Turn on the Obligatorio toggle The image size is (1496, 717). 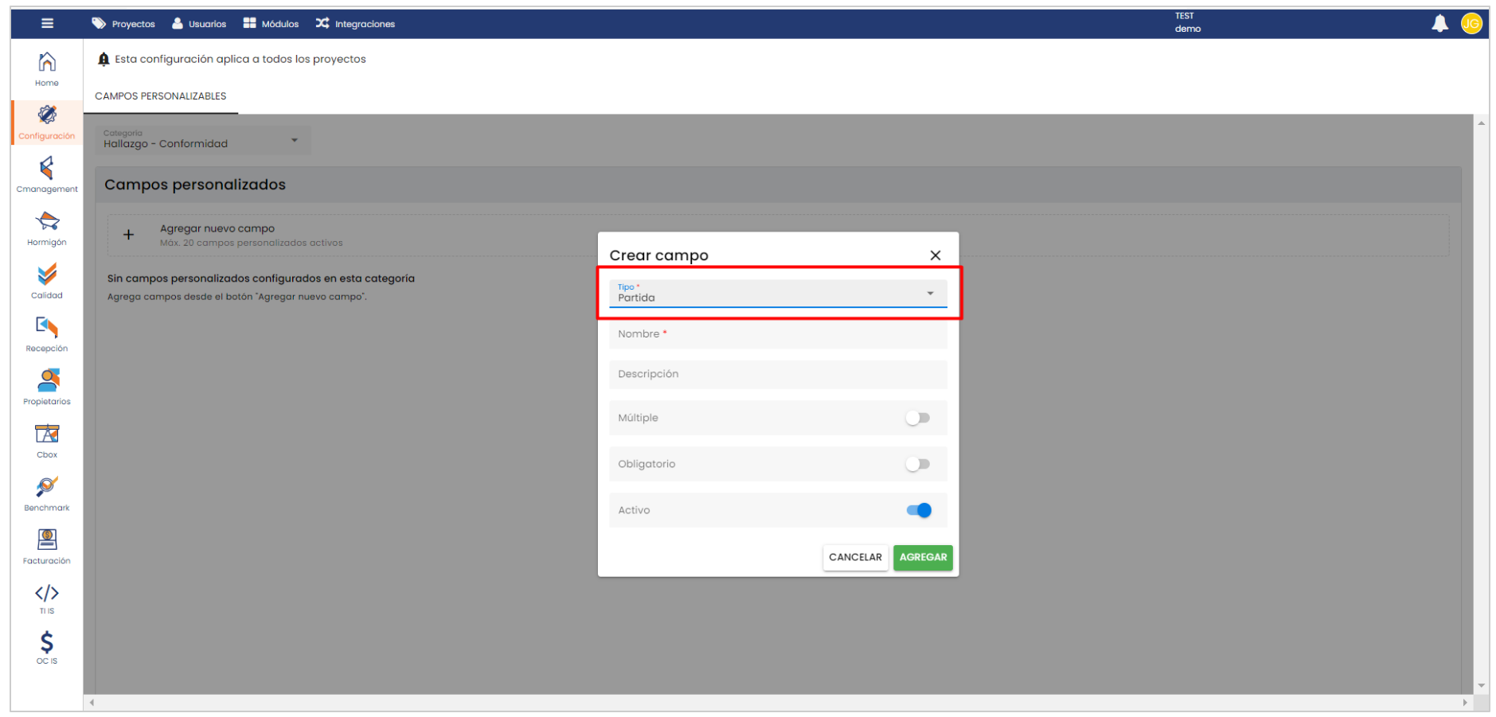[917, 464]
